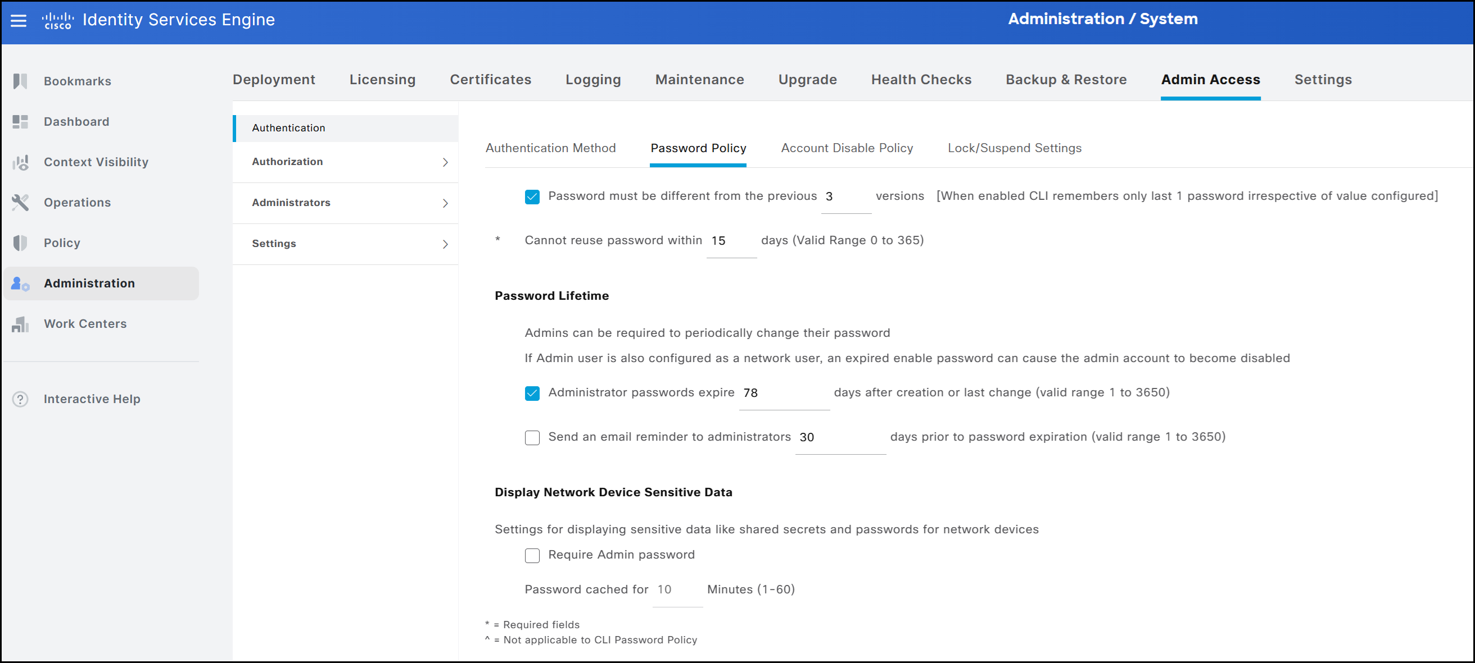Click the Dashboard sidebar icon
The width and height of the screenshot is (1475, 663).
click(20, 122)
